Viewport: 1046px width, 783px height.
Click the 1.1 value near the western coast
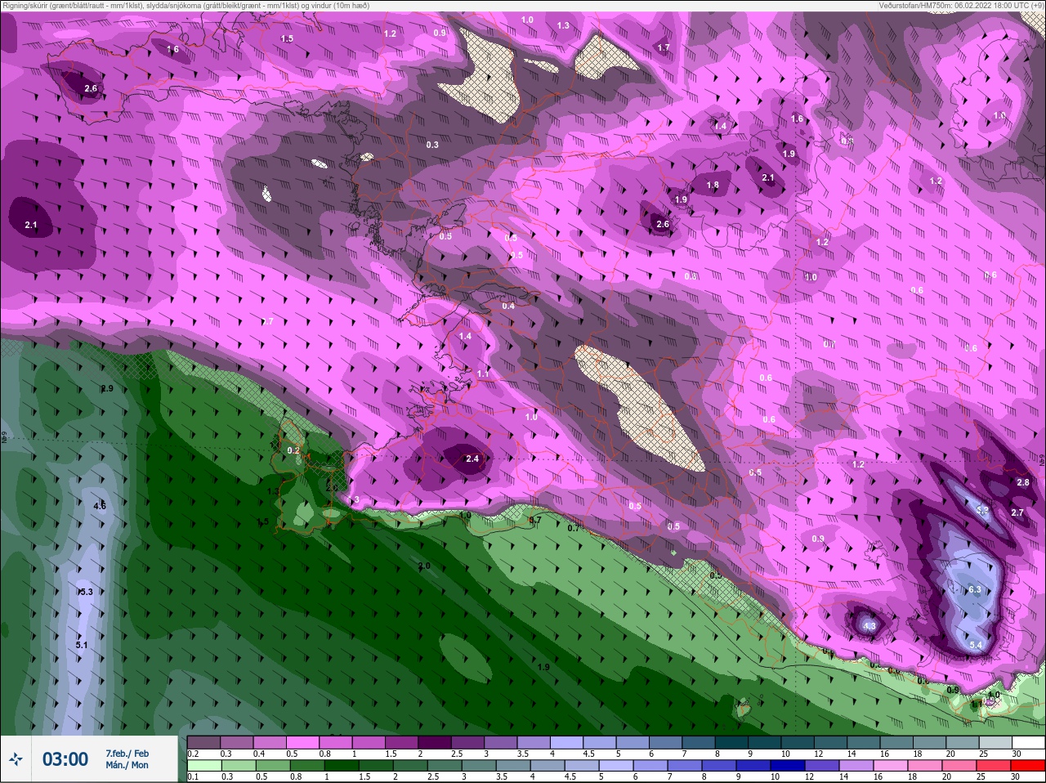[483, 374]
